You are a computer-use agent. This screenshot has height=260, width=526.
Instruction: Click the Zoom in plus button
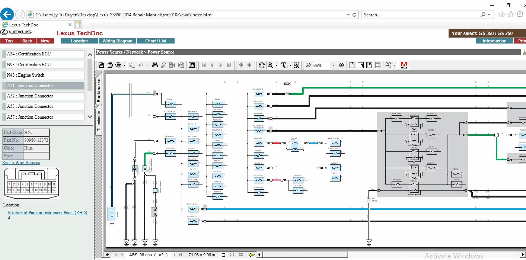click(341, 65)
